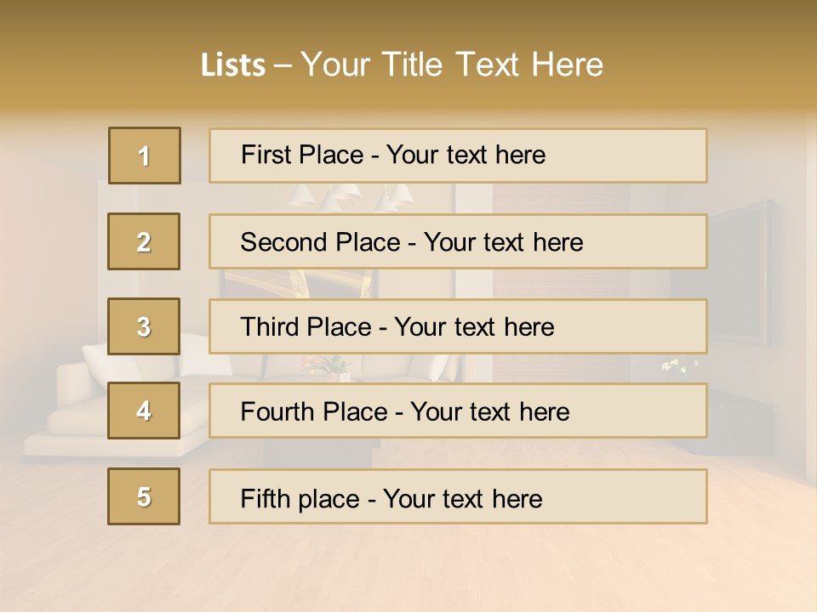817x612 pixels.
Task: Click the bold word 'Lists' in title
Action: (233, 65)
